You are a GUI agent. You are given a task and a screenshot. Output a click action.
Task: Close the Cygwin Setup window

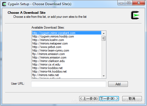(x=139, y=3)
